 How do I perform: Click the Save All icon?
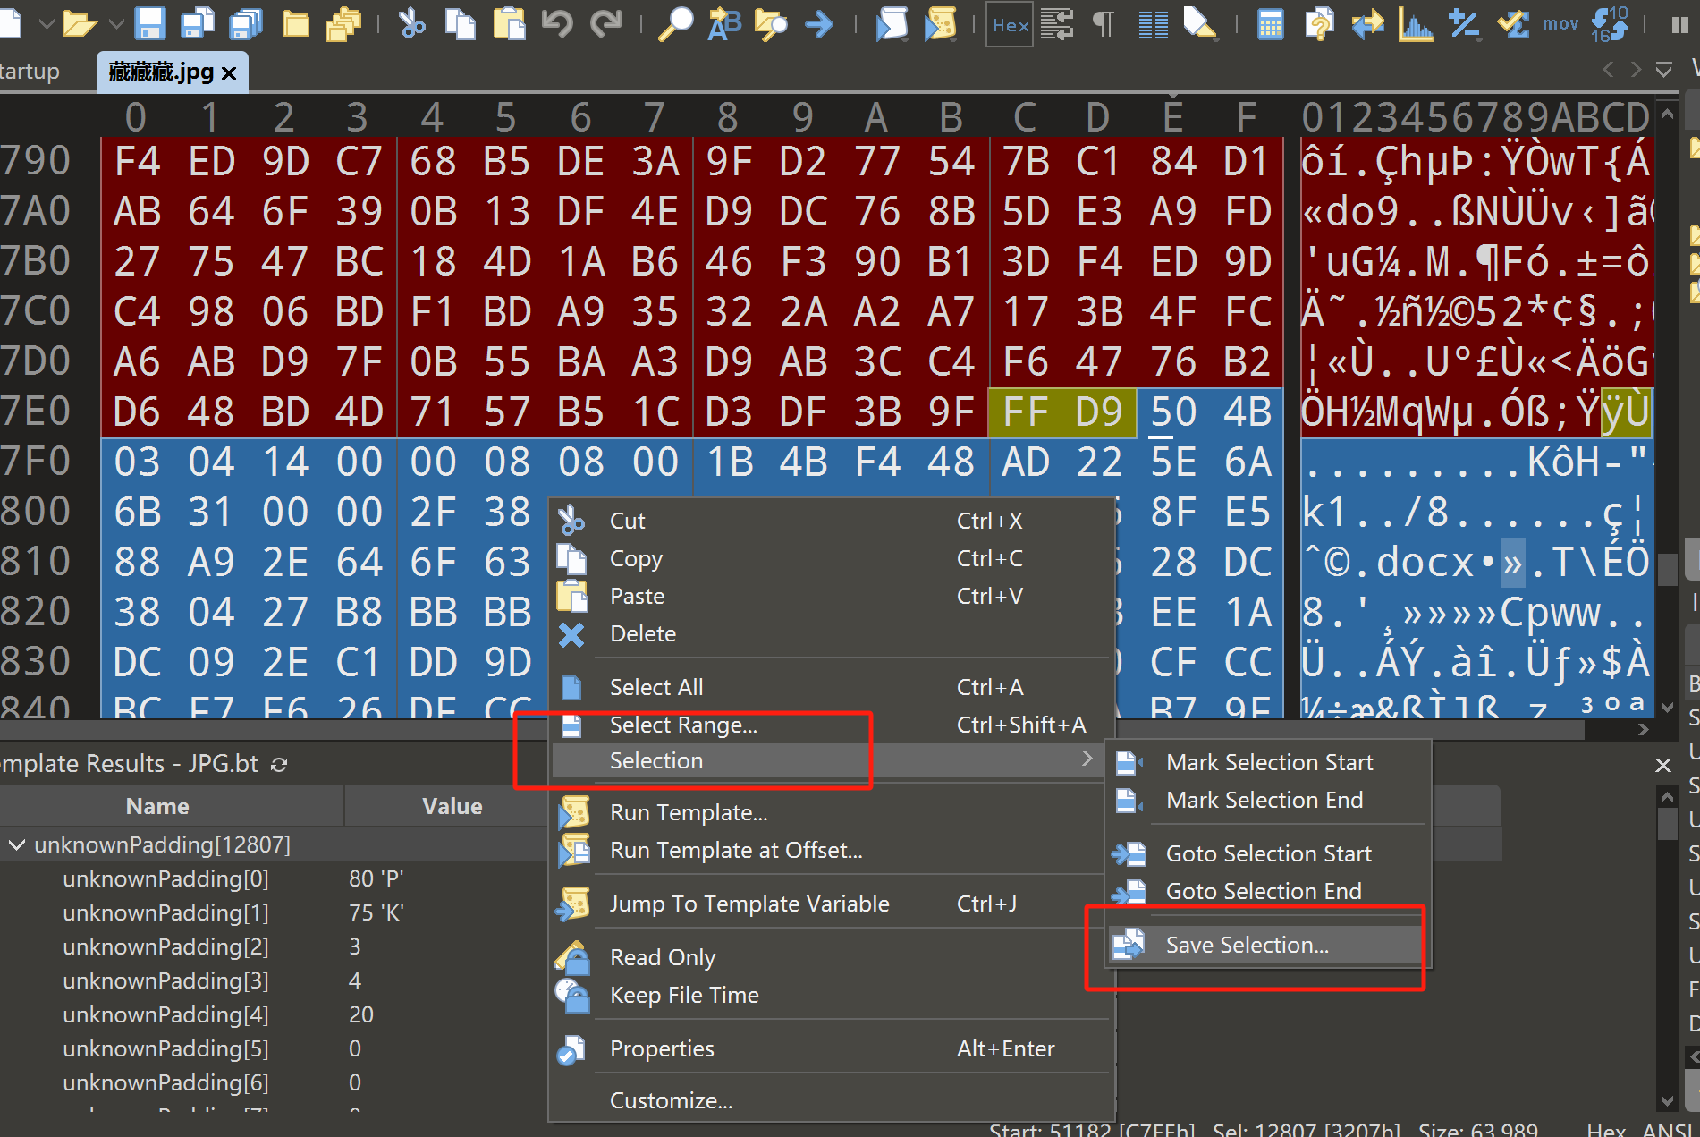(x=246, y=23)
